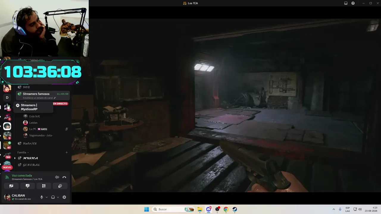The width and height of the screenshot is (381, 214).
Task: Open File Explorer from taskbar
Action: tap(200, 209)
